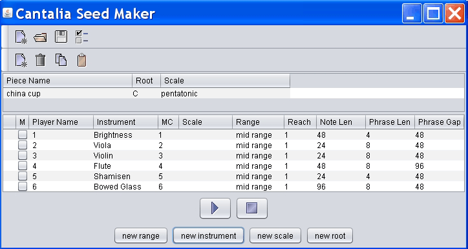The height and width of the screenshot is (249, 468).
Task: Paste using the clipboard icon
Action: point(82,60)
